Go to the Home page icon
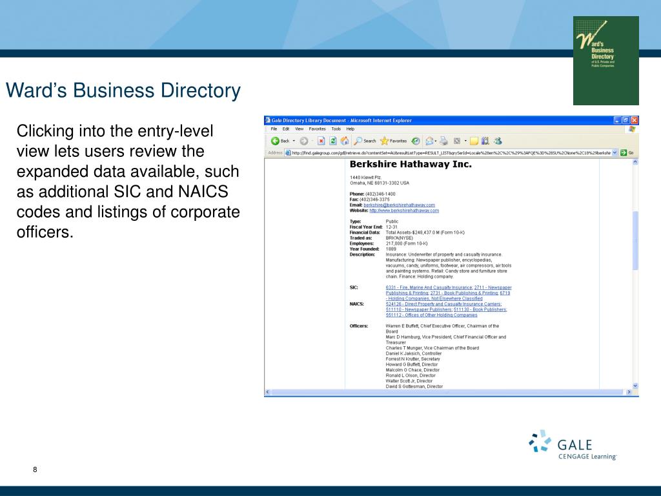 345,141
